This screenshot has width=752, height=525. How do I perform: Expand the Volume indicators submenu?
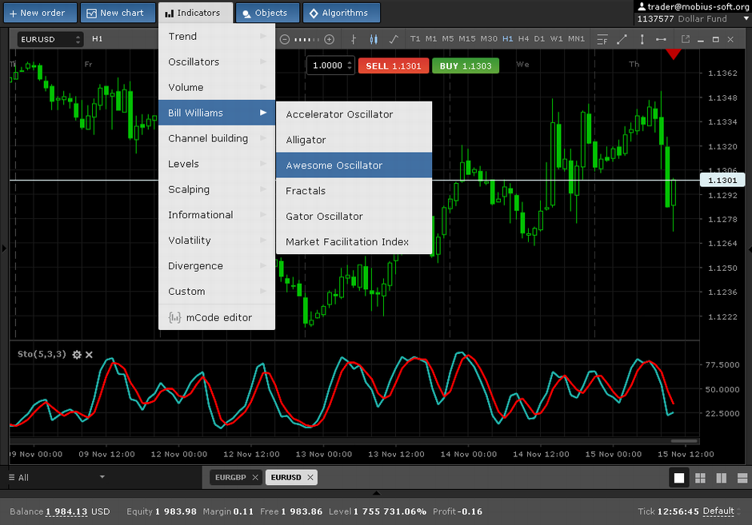pyautogui.click(x=217, y=87)
